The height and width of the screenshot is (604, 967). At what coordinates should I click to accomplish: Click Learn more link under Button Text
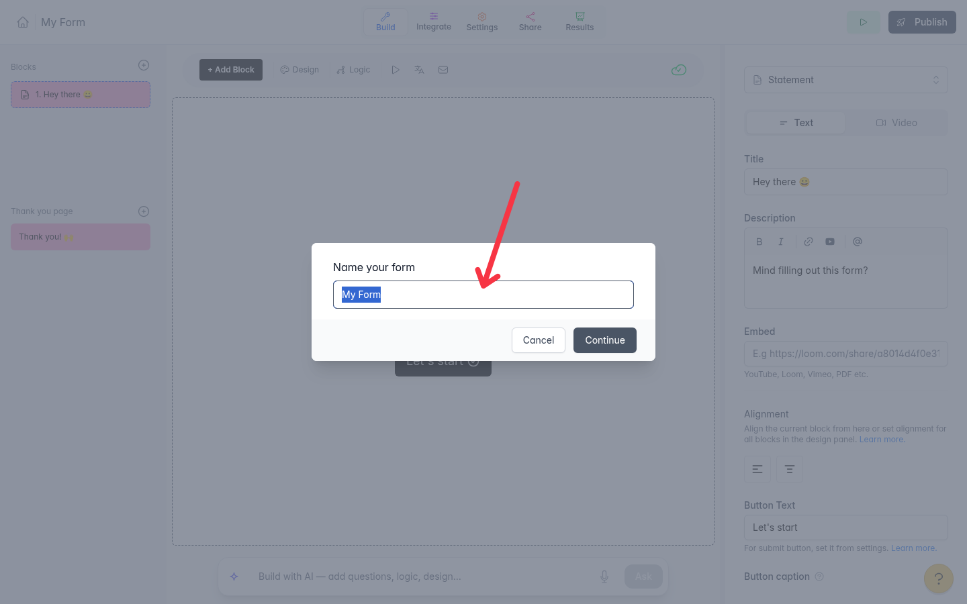coord(913,548)
